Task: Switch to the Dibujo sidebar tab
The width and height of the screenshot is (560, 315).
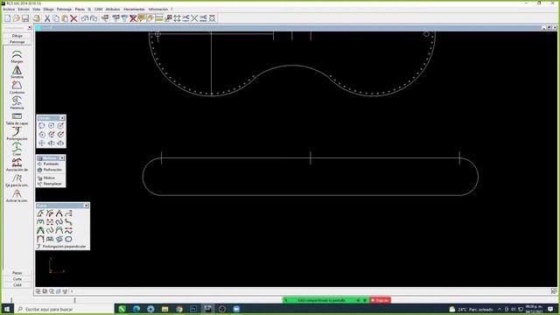Action: point(17,36)
